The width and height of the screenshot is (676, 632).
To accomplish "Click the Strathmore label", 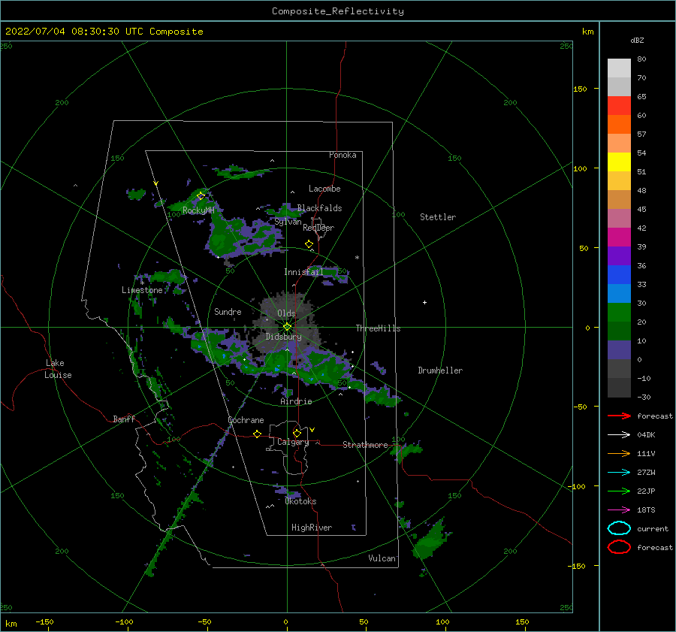I will (x=365, y=445).
